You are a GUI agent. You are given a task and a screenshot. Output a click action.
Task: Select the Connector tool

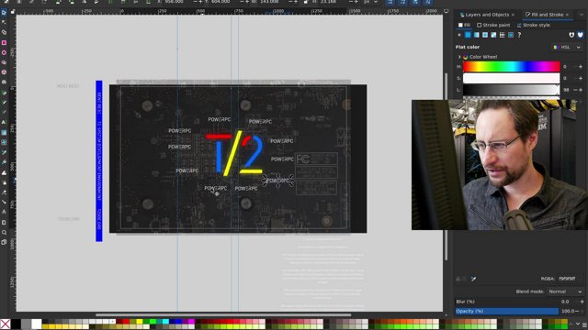(4, 202)
